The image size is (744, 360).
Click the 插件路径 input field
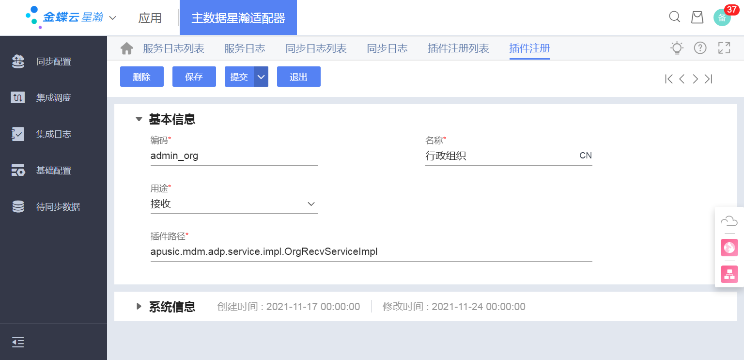coord(372,252)
